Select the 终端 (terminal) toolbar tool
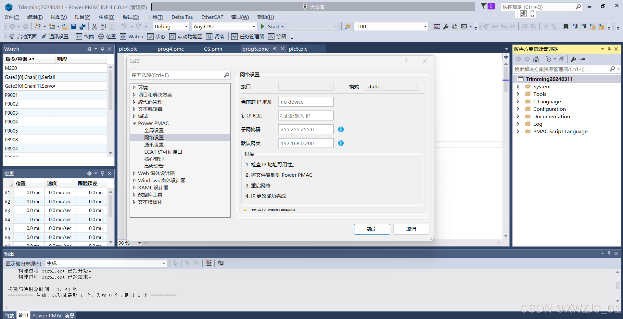Viewport: 623px width, 319px height. click(x=84, y=36)
